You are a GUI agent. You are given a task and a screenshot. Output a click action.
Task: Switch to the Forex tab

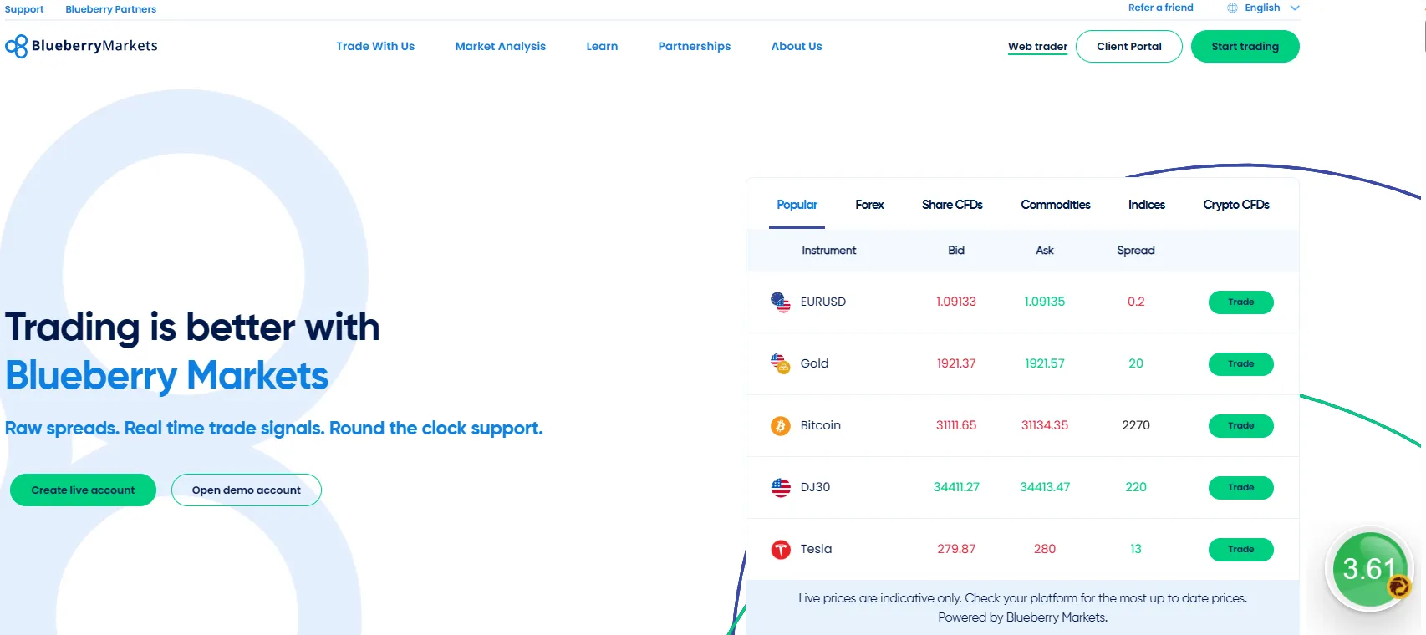click(869, 205)
